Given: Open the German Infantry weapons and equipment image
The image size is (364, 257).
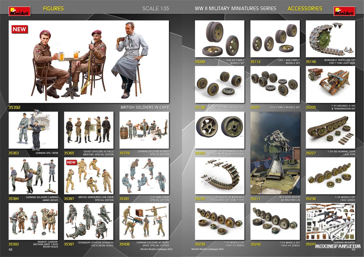Looking at the screenshot, I should 330,222.
